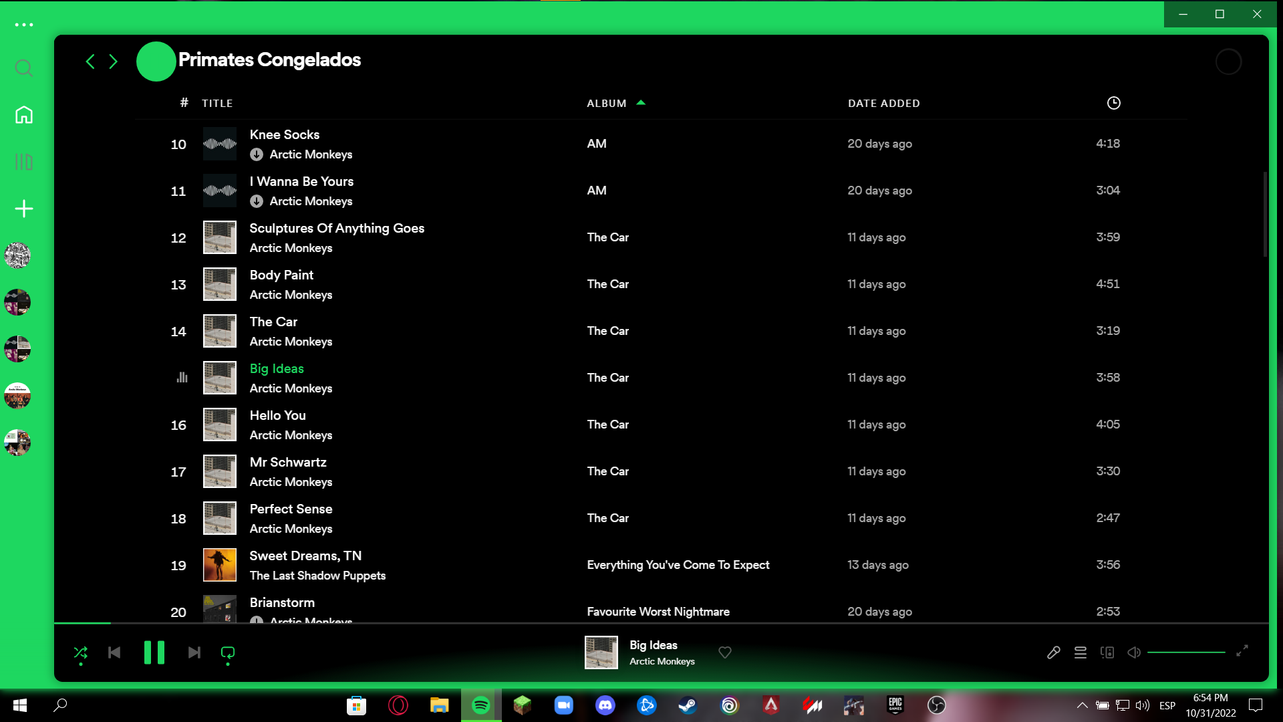Pause the currently playing track

click(154, 652)
